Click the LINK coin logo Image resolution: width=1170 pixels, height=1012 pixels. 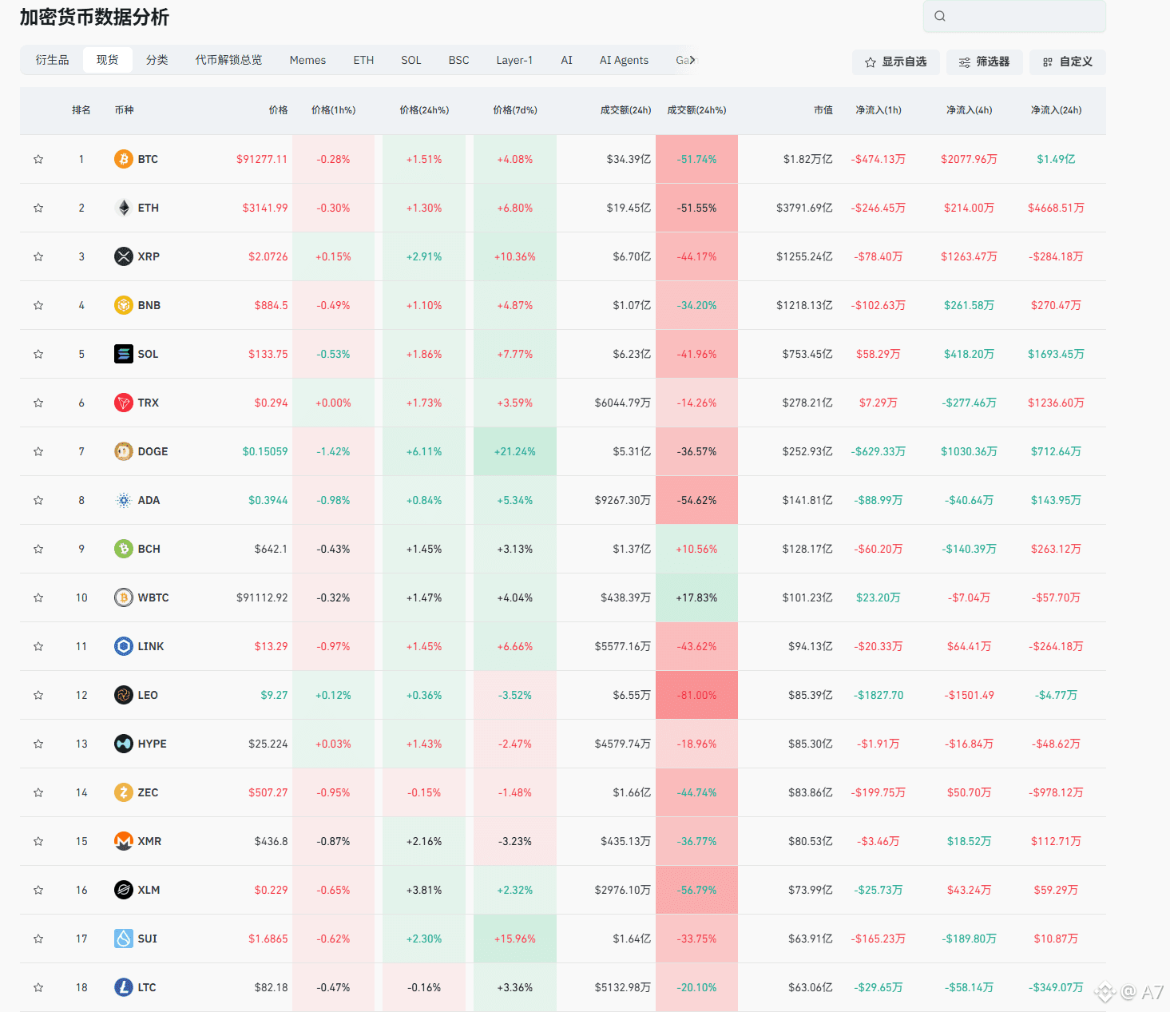point(123,646)
